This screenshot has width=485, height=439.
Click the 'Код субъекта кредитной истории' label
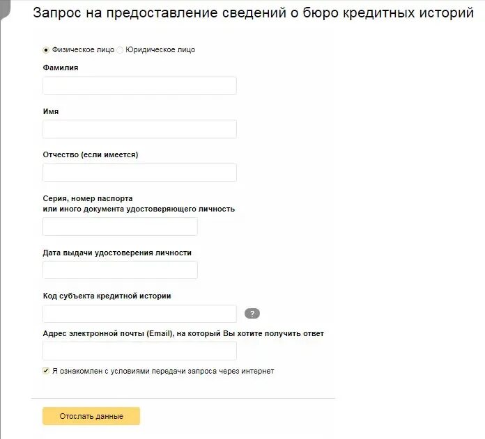pos(107,296)
